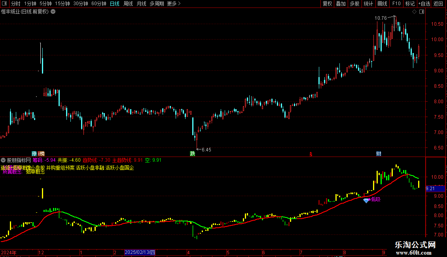Click the 主趋势线: 9.91 indicator value
Screen dimensions: 447x257
pyautogui.click(x=127, y=160)
